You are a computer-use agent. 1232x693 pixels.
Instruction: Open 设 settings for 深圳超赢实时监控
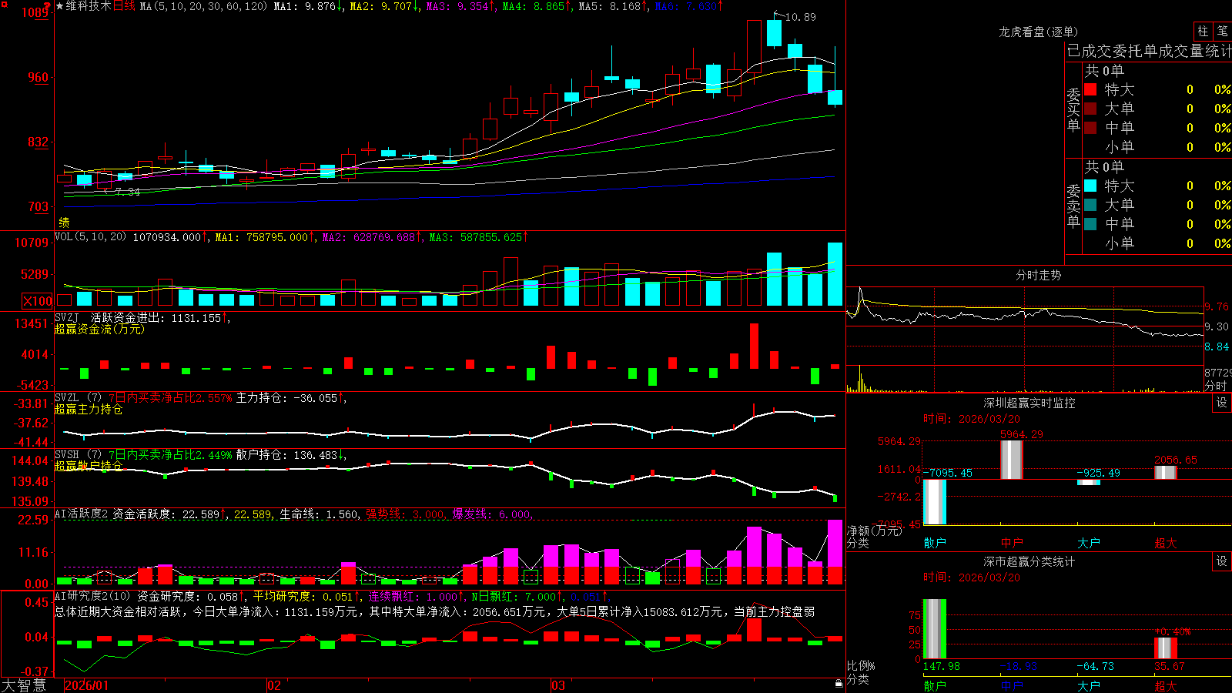coord(1222,403)
